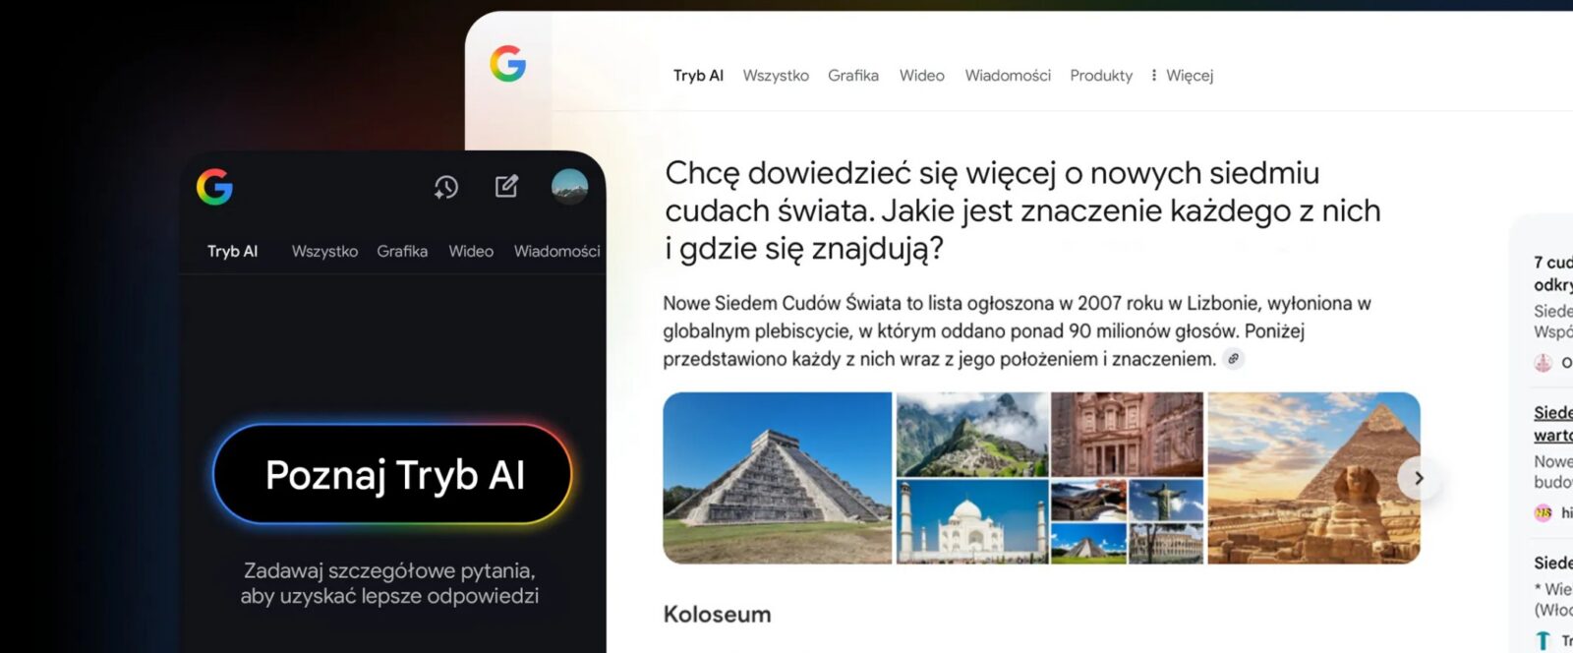Open the Chichen Itza pyramid image
This screenshot has height=653, width=1573.
click(778, 478)
